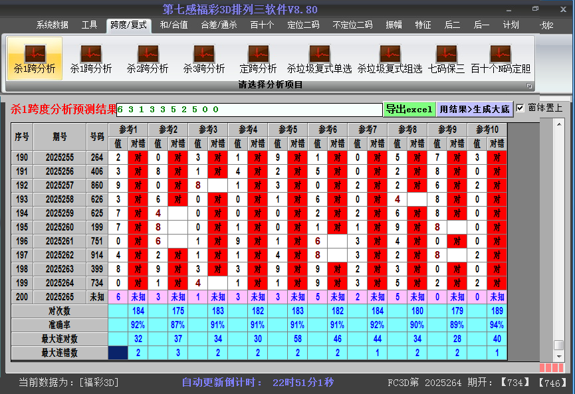Click the 导出excel button
This screenshot has height=394, width=575.
[x=409, y=108]
